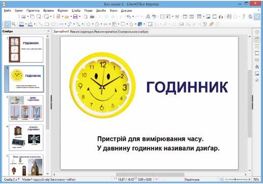Close the Слайди panel with its X
The image size is (263, 184).
tap(48, 31)
